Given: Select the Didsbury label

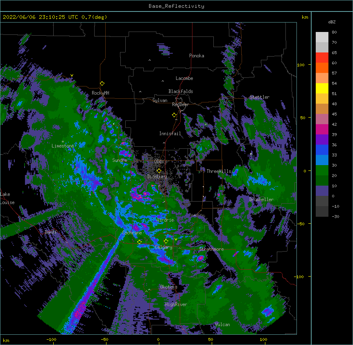Looking at the screenshot, I should pos(157,177).
